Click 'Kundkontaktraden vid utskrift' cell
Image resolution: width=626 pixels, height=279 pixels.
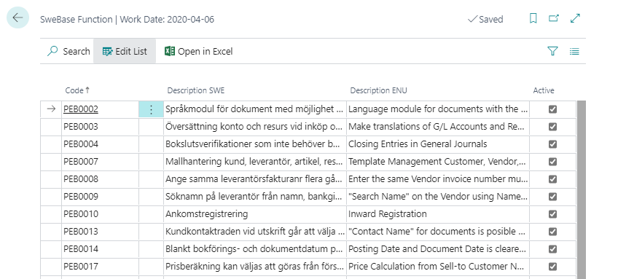point(255,232)
